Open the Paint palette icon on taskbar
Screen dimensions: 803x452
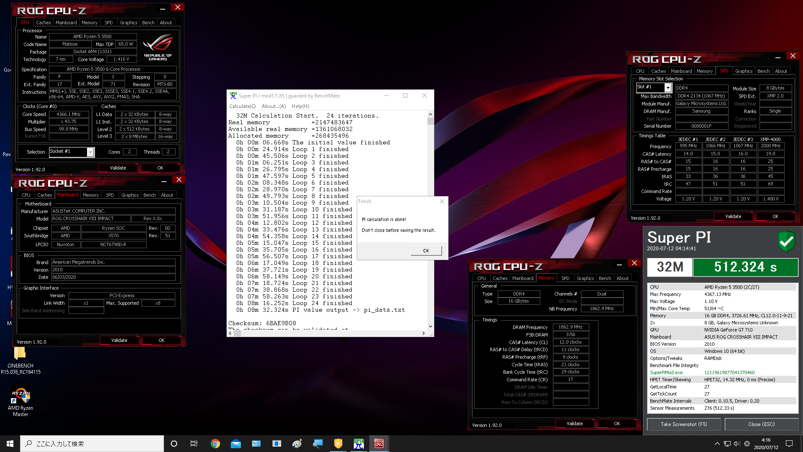point(297,444)
